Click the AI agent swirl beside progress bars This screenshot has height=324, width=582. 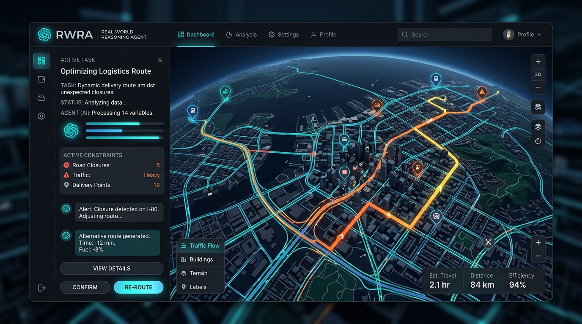click(71, 130)
